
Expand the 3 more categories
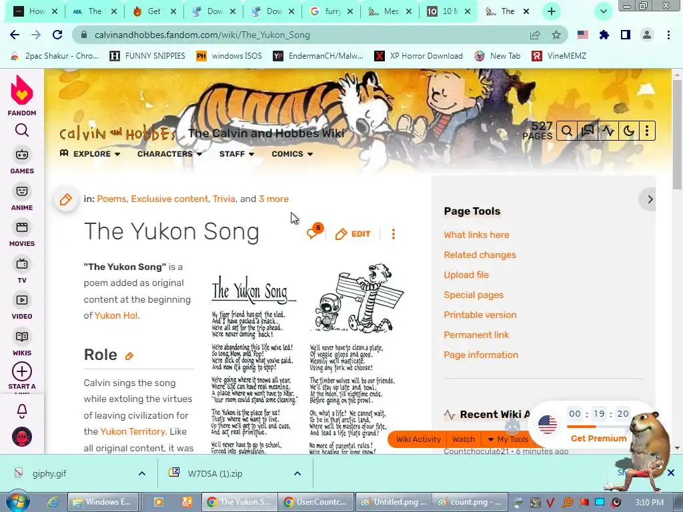point(273,199)
